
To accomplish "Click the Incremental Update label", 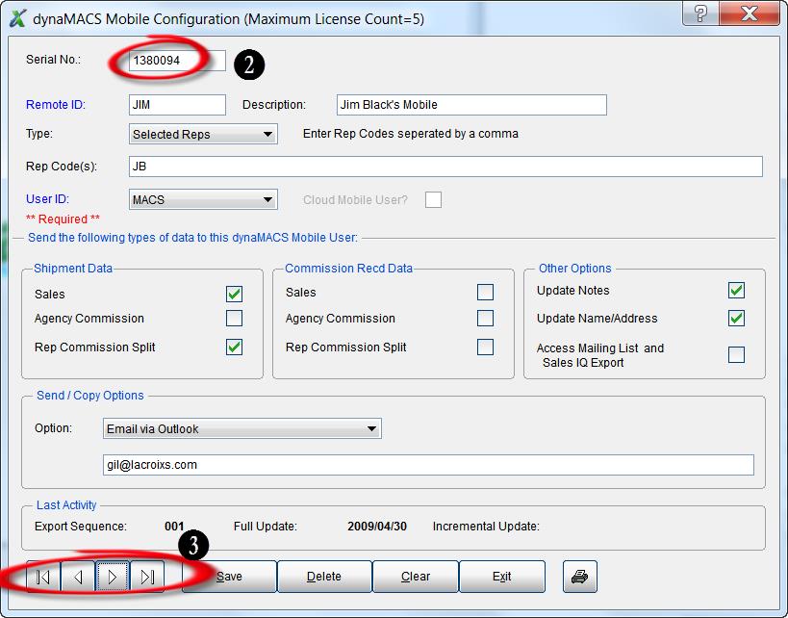I will click(x=486, y=527).
